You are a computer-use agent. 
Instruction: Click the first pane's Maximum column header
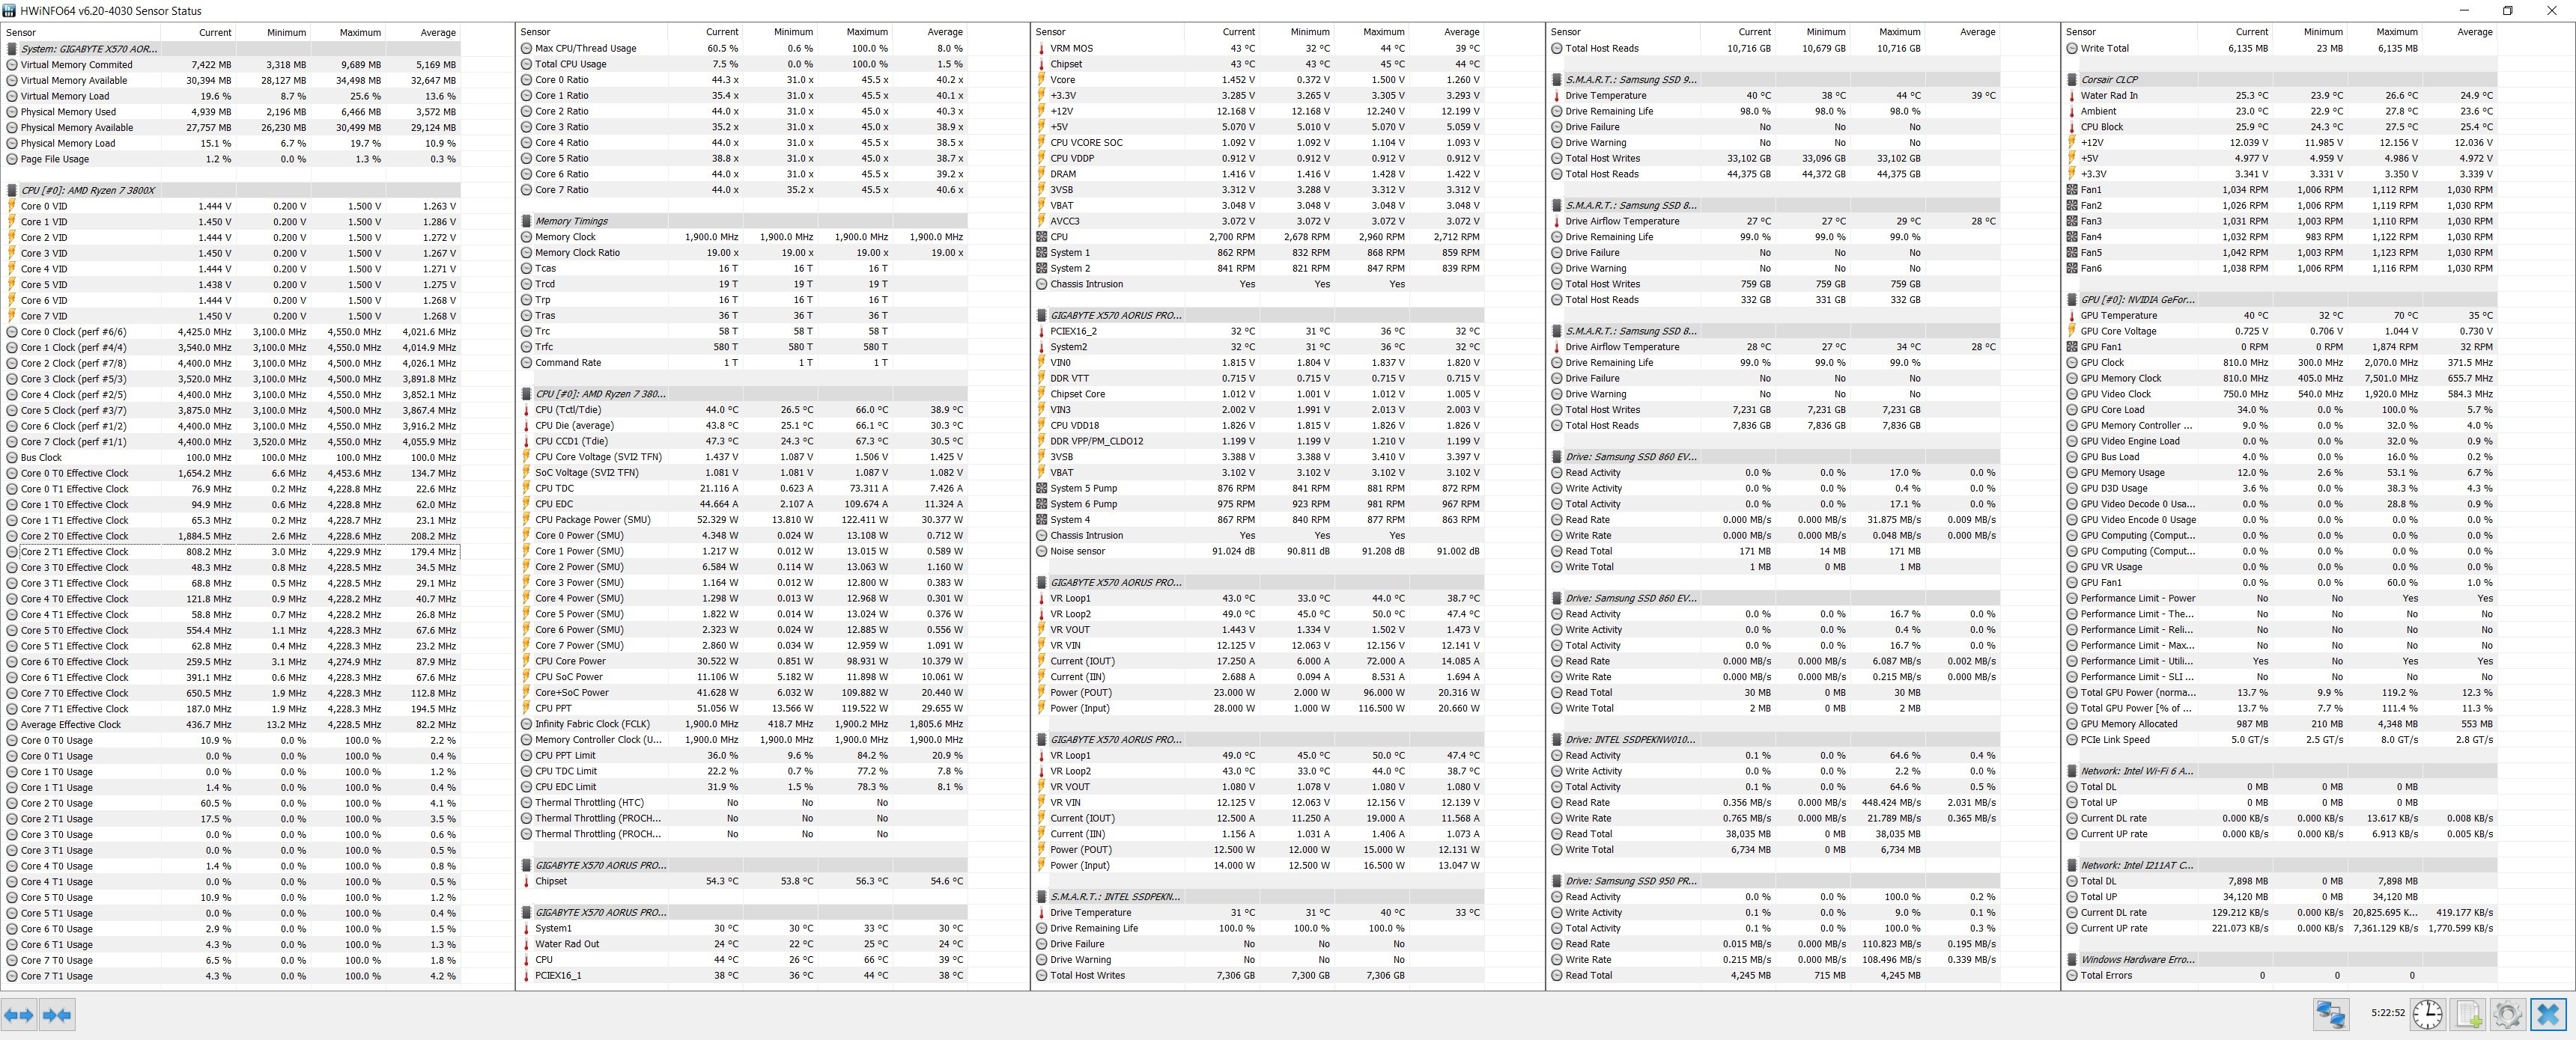pos(360,32)
